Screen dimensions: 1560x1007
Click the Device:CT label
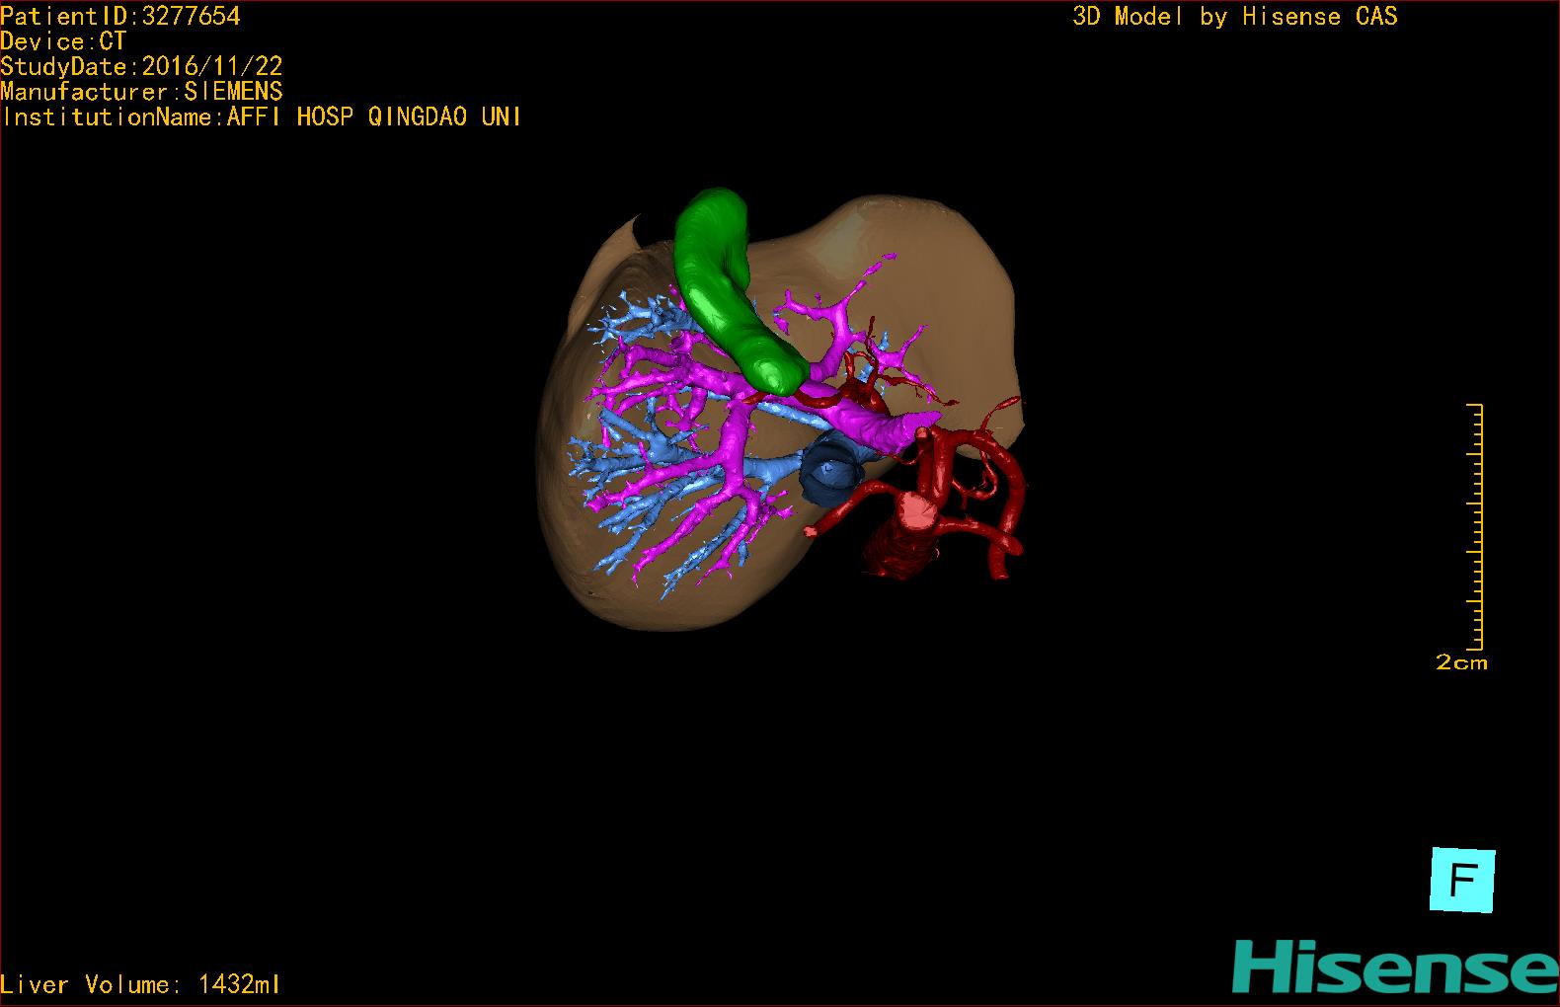(63, 41)
